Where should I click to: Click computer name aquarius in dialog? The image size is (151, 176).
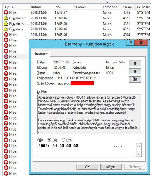pyautogui.click(x=64, y=84)
